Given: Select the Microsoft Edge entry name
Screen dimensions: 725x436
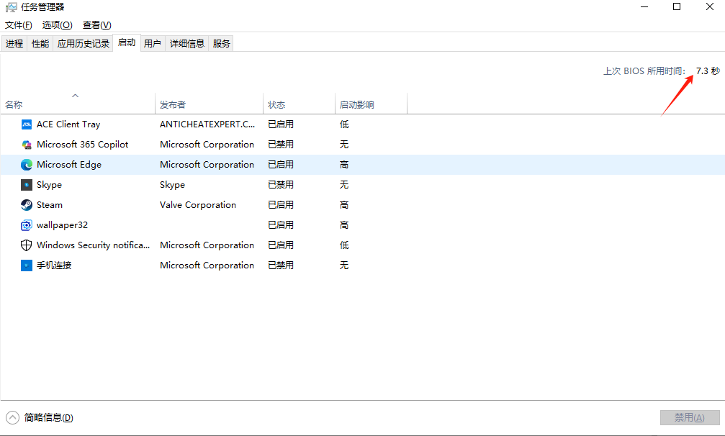Looking at the screenshot, I should (x=69, y=165).
